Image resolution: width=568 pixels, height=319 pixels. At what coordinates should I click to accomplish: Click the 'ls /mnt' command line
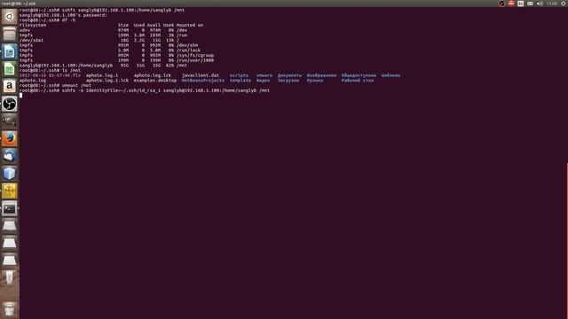click(50, 71)
